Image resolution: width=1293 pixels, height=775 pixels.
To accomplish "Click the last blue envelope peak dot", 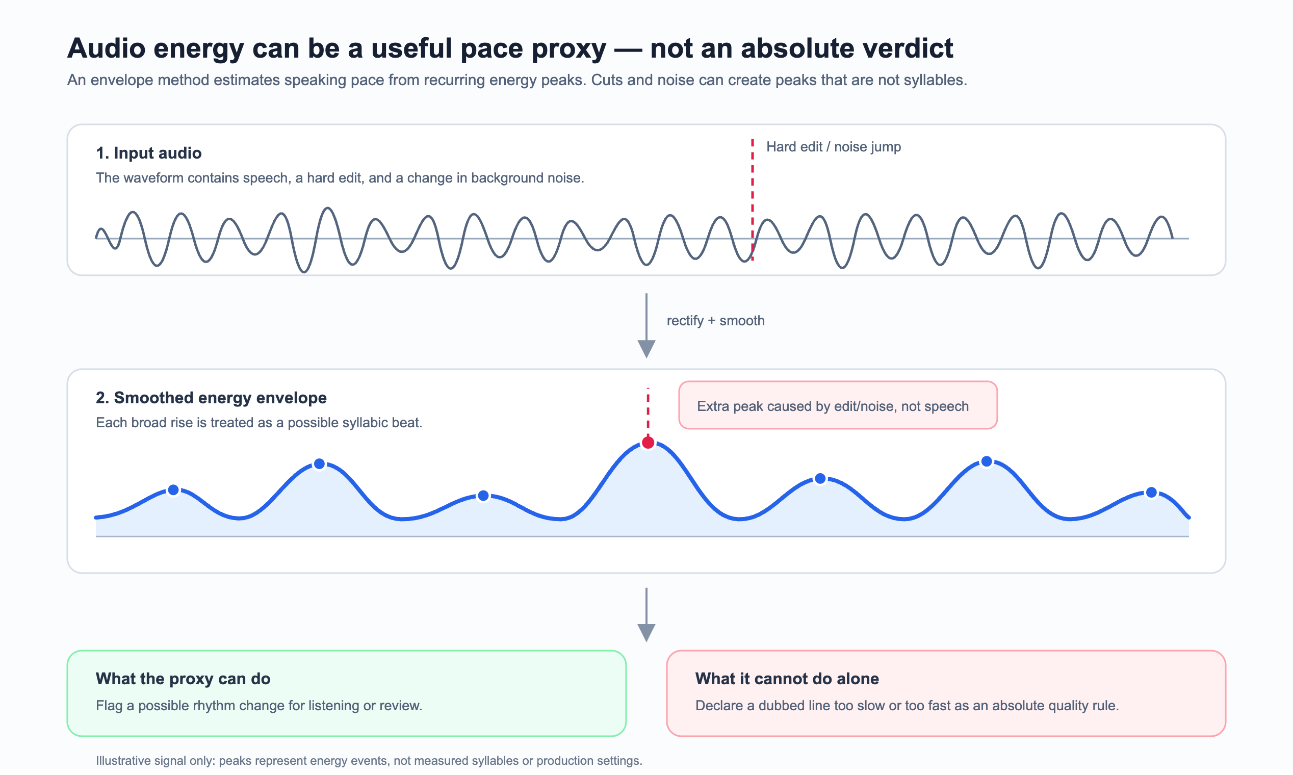I will tap(1151, 493).
